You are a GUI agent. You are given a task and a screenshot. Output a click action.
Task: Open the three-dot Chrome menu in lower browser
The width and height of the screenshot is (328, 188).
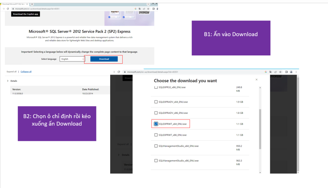(296, 72)
